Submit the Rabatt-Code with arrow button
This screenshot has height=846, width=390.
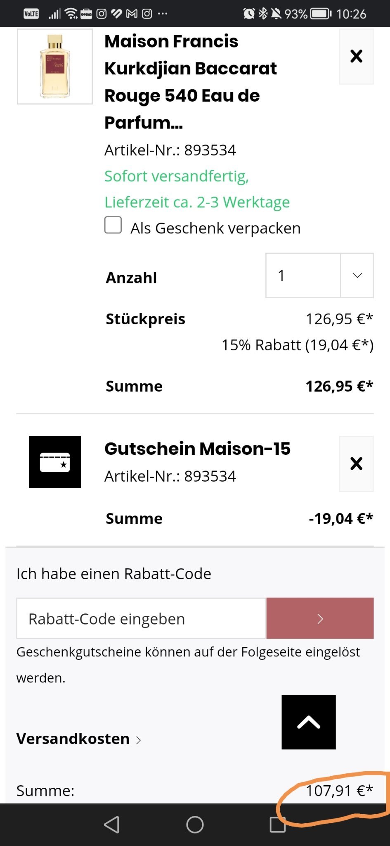point(320,618)
